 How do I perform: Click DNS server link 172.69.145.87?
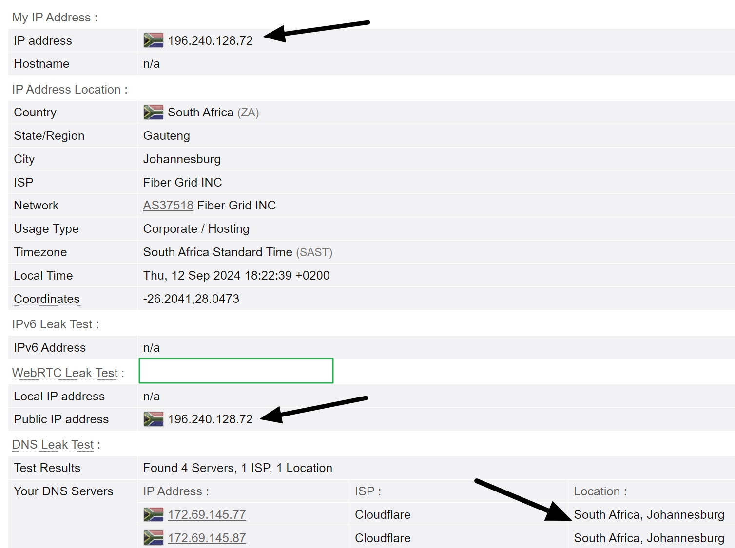click(207, 538)
